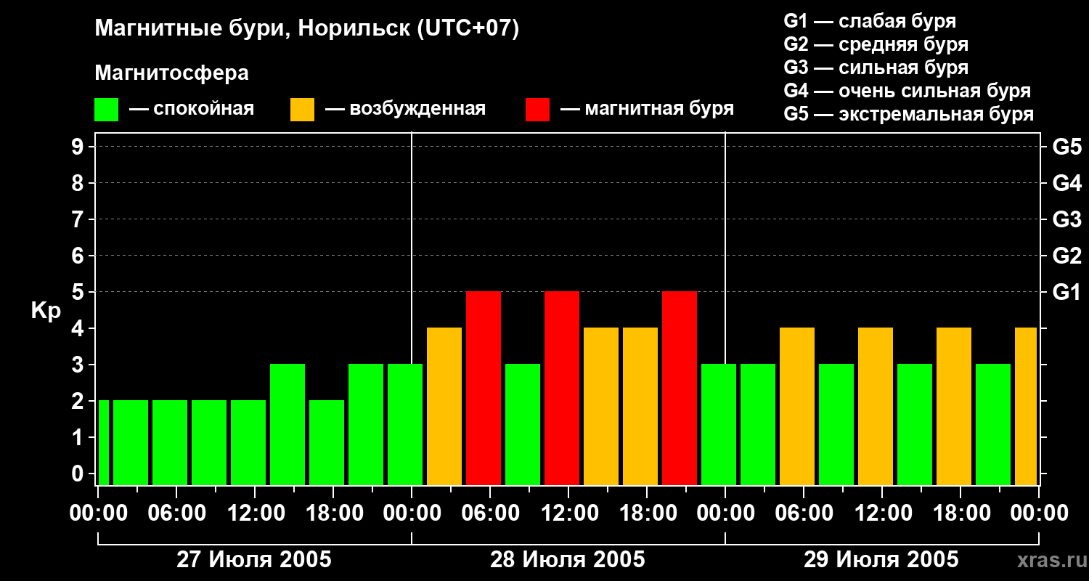Click the 'G4' label on the right axis
Screen dimensions: 1089x581
click(x=1066, y=183)
